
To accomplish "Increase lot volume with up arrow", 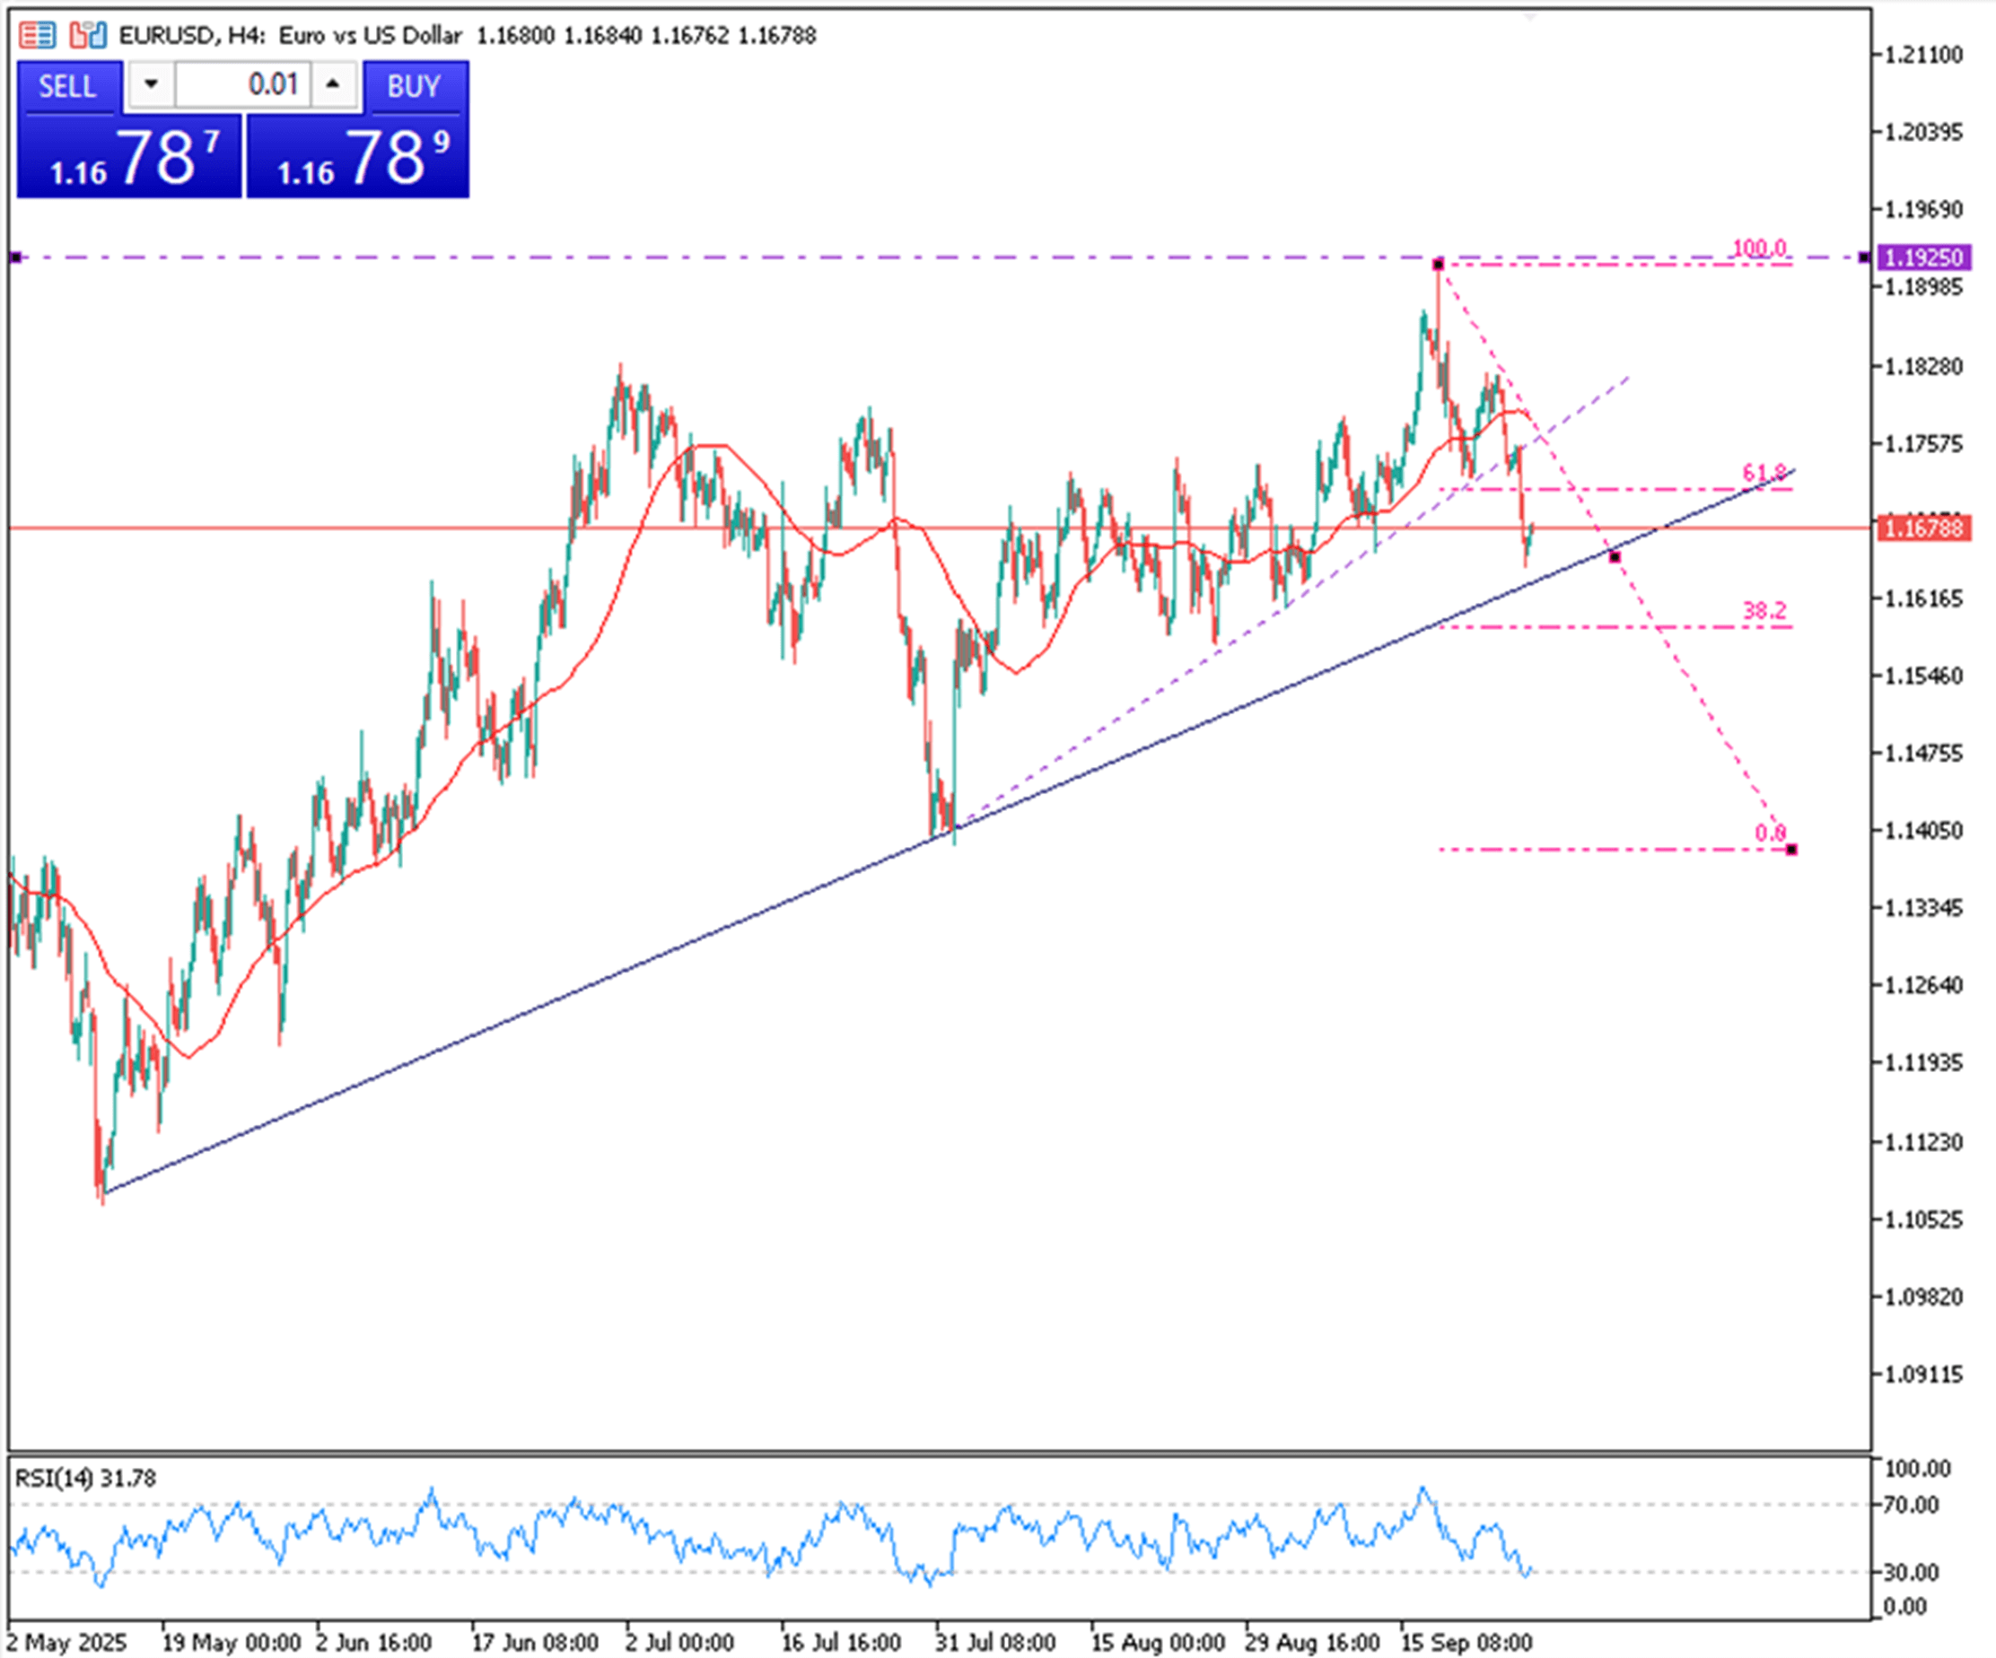I will (333, 84).
